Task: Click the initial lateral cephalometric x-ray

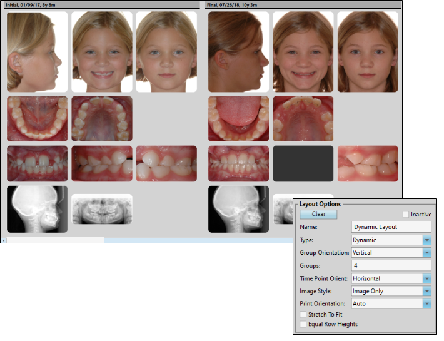Action: (37, 209)
